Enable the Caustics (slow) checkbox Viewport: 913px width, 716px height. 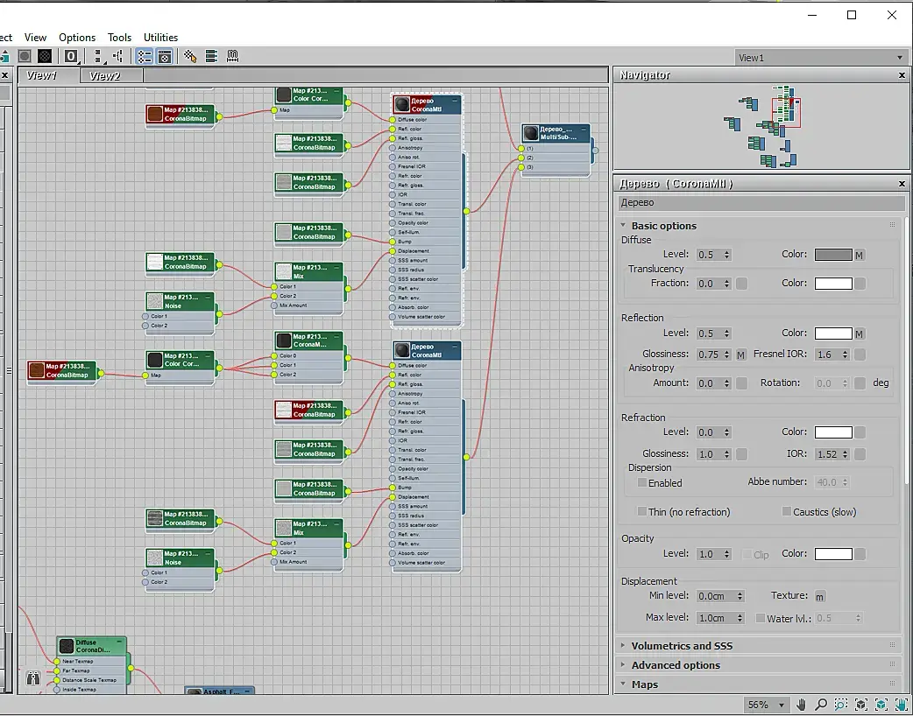click(787, 512)
